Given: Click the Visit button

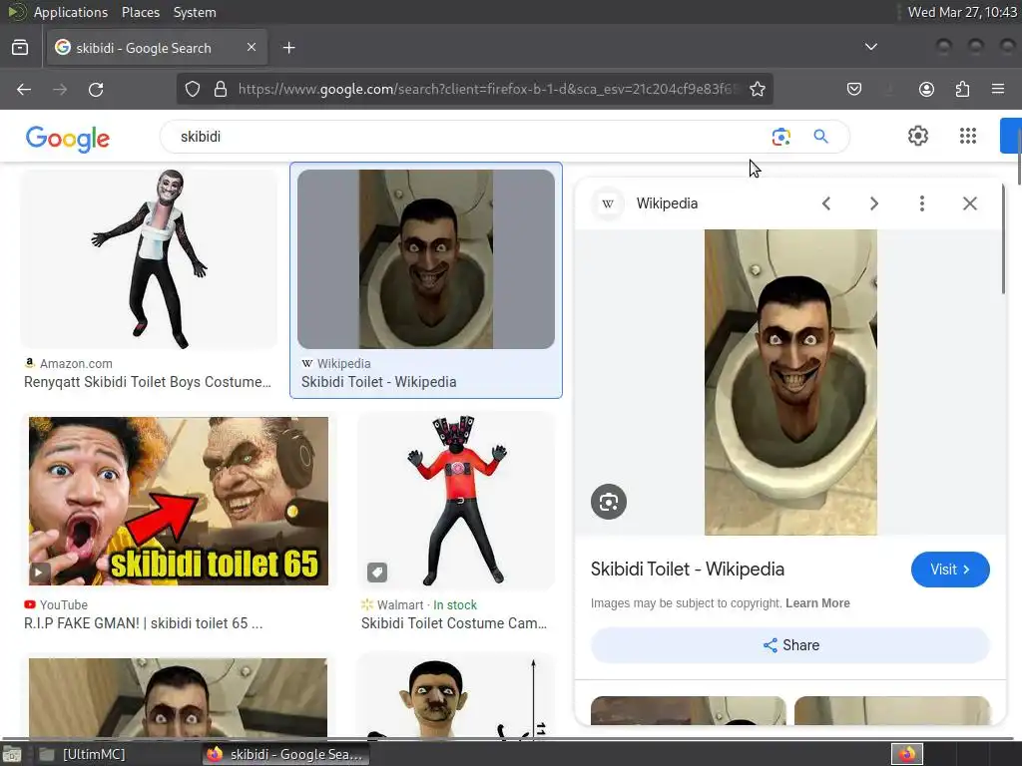Looking at the screenshot, I should pyautogui.click(x=950, y=570).
